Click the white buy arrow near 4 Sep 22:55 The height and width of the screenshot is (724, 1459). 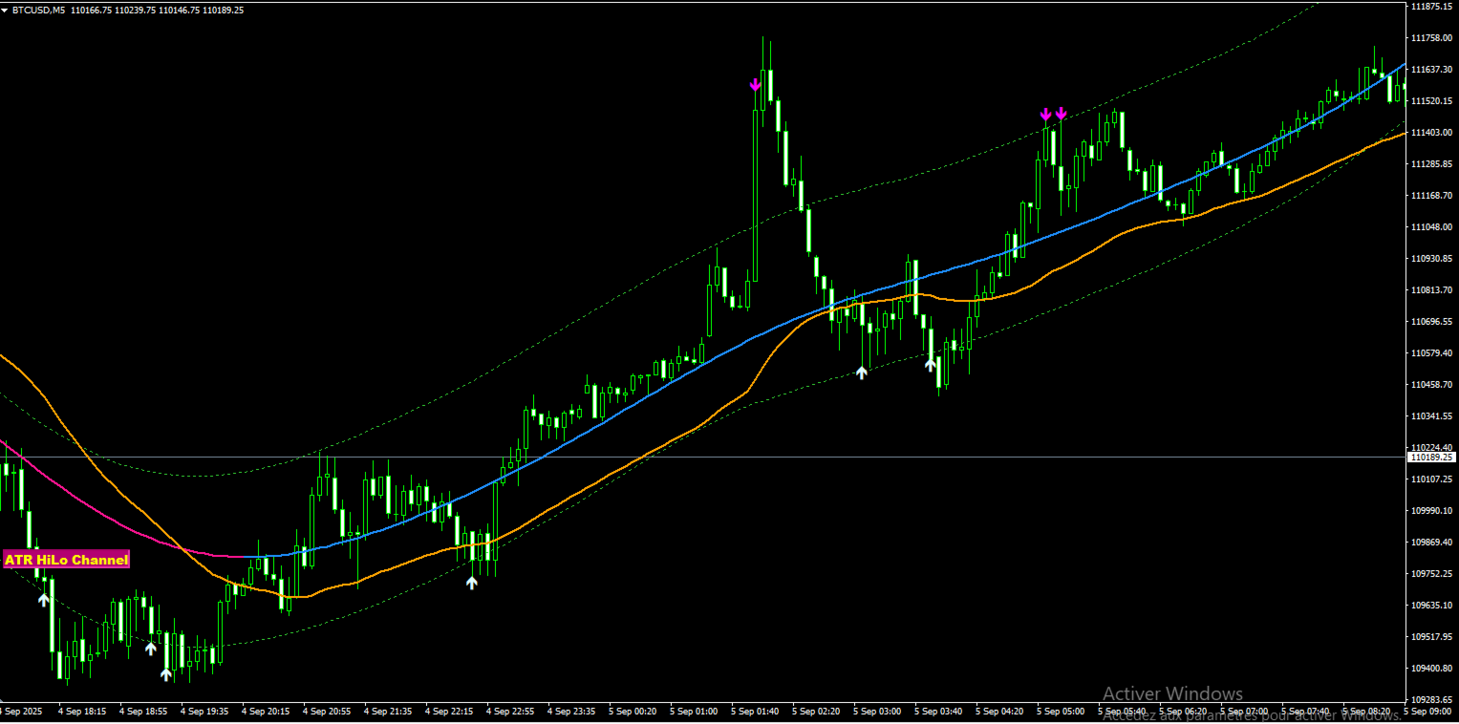coord(471,582)
